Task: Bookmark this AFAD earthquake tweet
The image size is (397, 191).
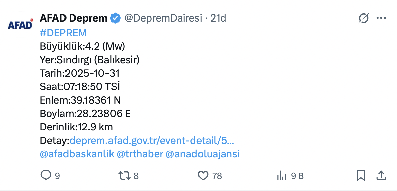Action: point(361,175)
